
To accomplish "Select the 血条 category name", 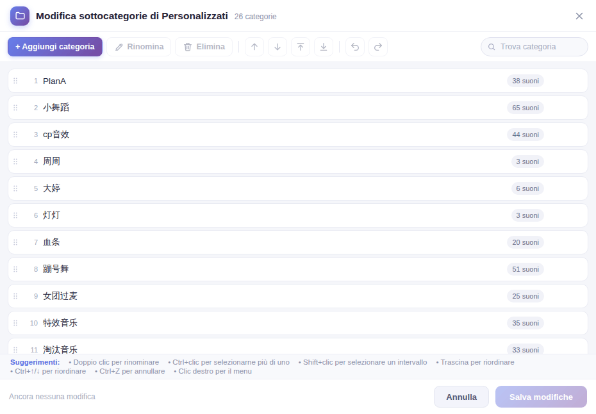I will (51, 242).
